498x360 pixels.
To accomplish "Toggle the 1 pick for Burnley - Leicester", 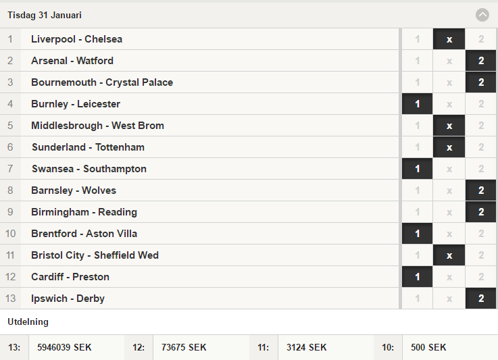I will [417, 104].
